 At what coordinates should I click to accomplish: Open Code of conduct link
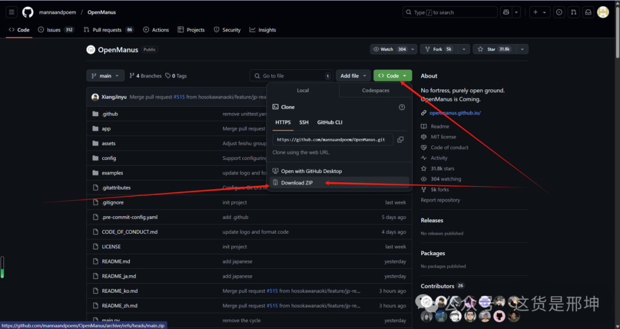(449, 147)
